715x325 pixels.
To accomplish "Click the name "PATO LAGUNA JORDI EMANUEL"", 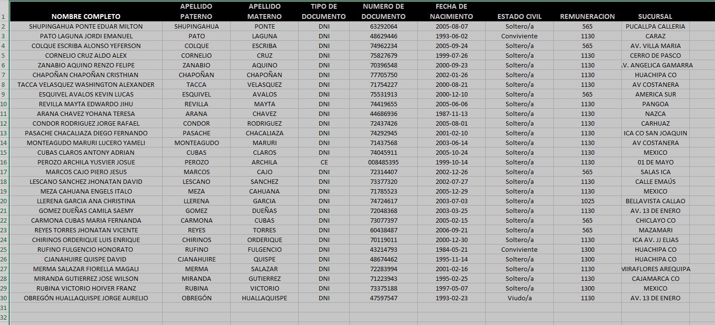I will coord(86,36).
